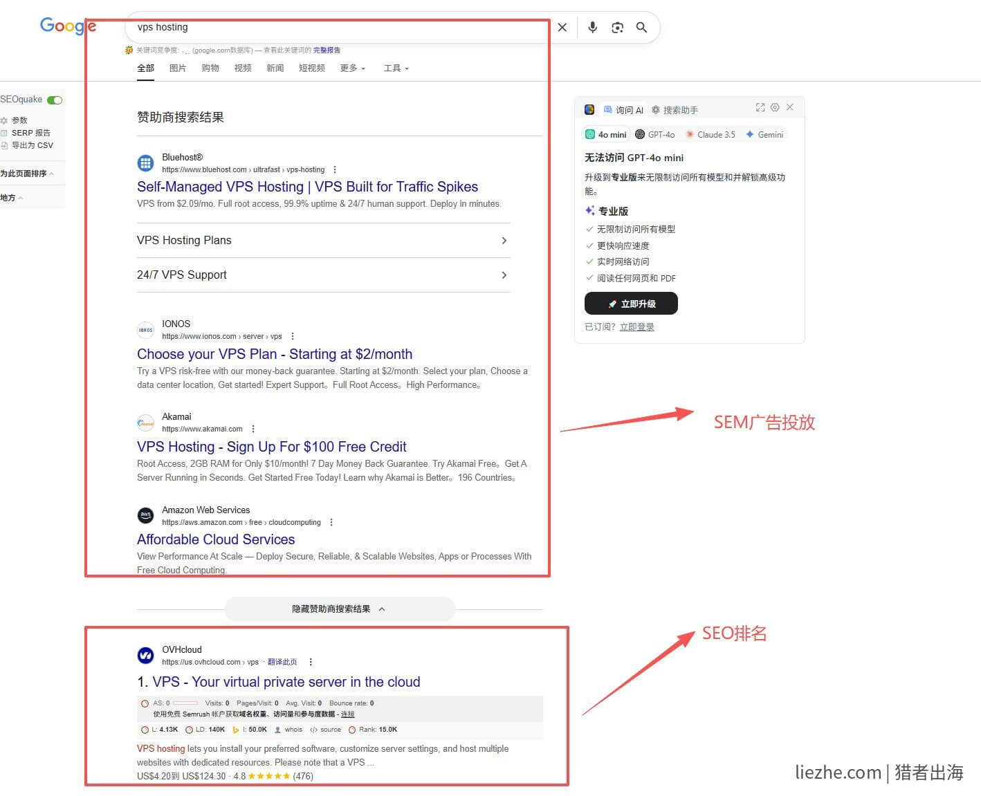Choose the 4o mini model

(x=606, y=135)
